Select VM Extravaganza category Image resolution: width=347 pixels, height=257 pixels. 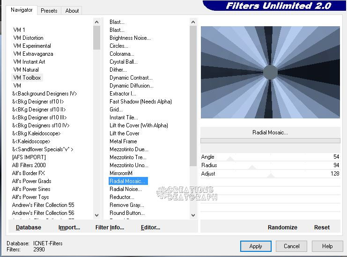33,54
